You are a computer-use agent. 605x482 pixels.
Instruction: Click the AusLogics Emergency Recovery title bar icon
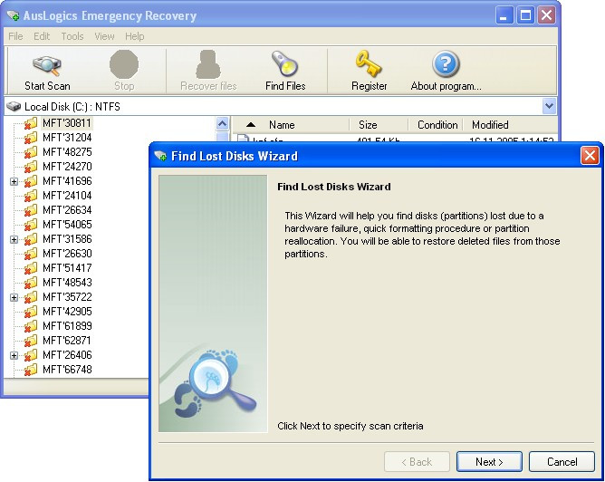[13, 15]
